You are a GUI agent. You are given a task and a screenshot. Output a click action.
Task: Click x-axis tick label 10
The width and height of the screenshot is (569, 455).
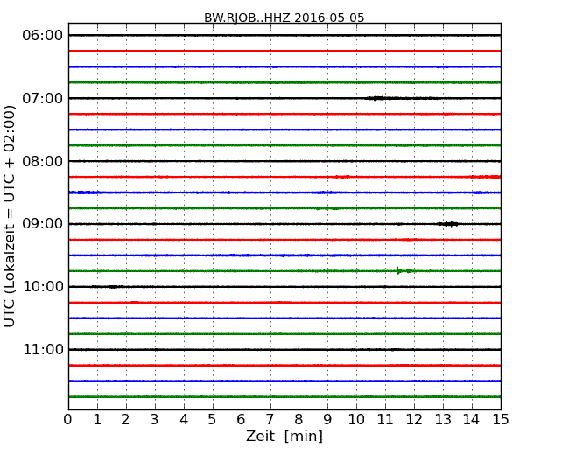[356, 420]
